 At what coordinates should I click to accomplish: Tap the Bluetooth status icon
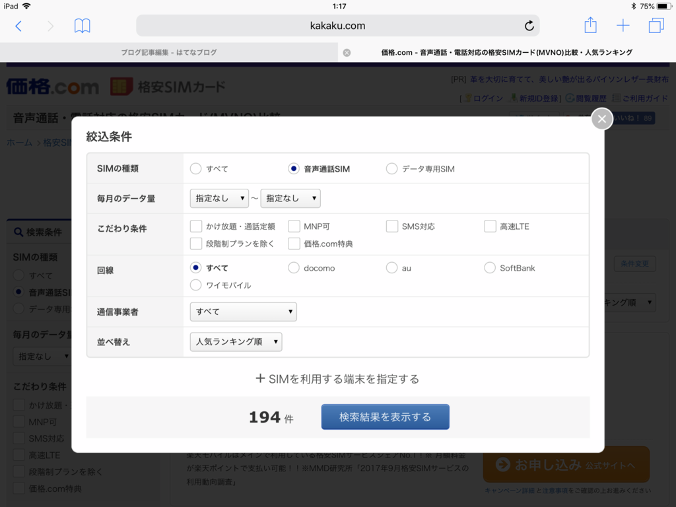(633, 6)
